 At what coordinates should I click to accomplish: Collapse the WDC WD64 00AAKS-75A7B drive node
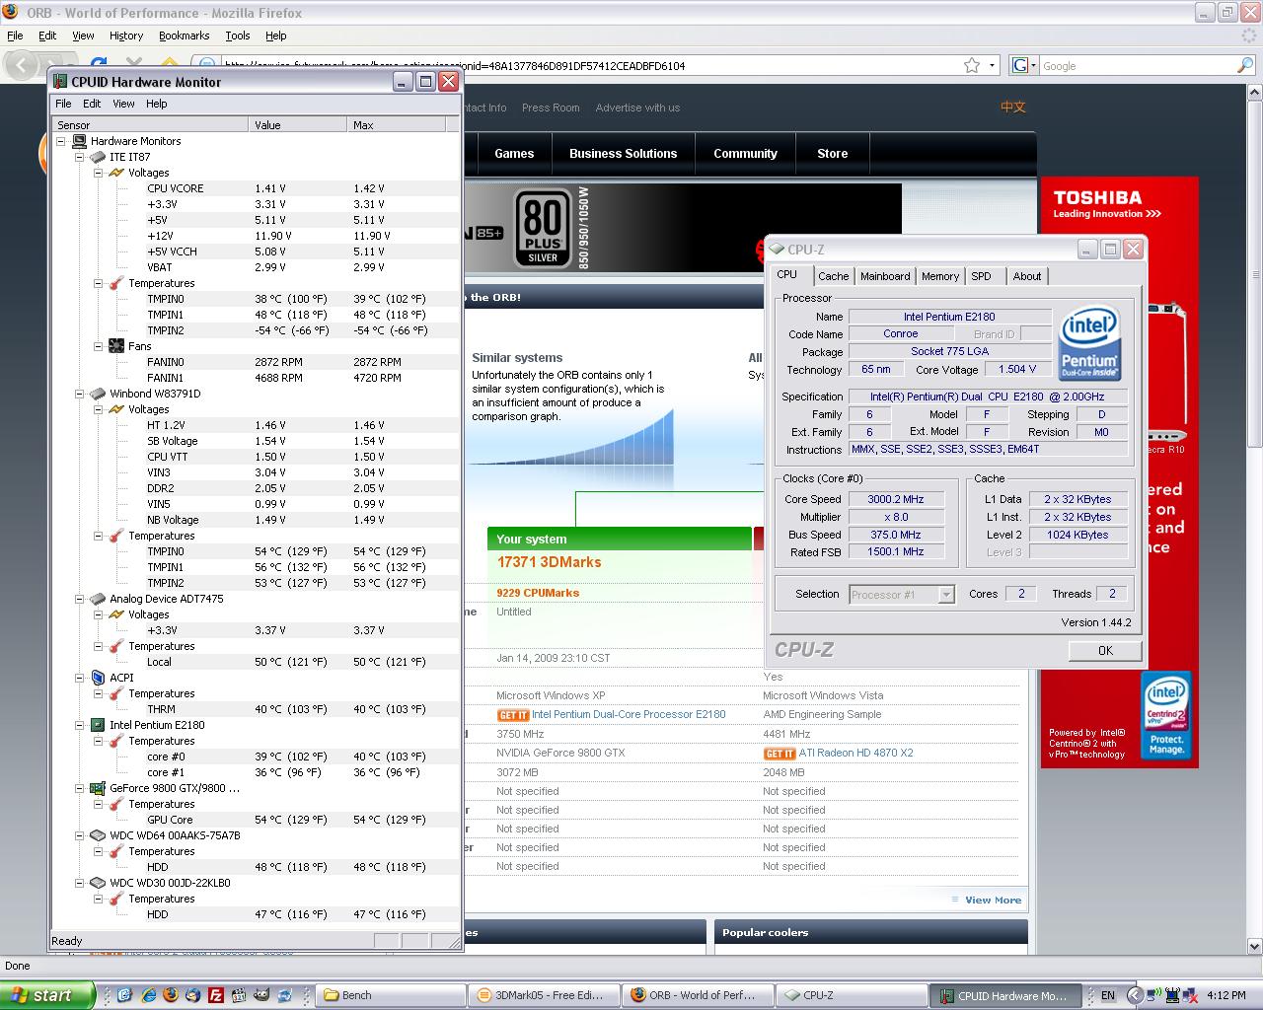point(80,835)
